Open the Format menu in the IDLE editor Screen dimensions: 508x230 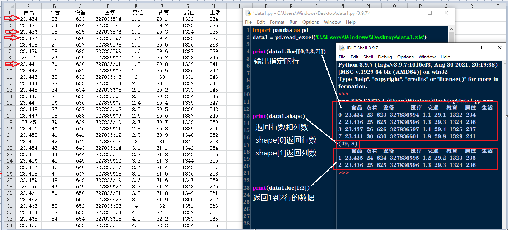click(x=277, y=22)
